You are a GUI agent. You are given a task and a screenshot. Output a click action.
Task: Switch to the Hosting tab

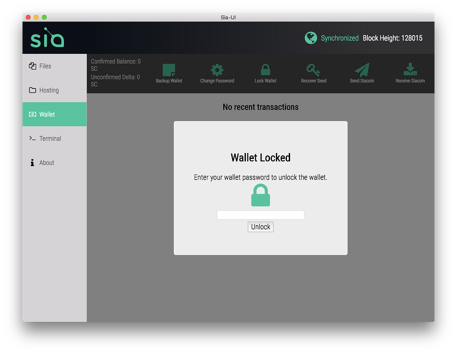tap(55, 90)
